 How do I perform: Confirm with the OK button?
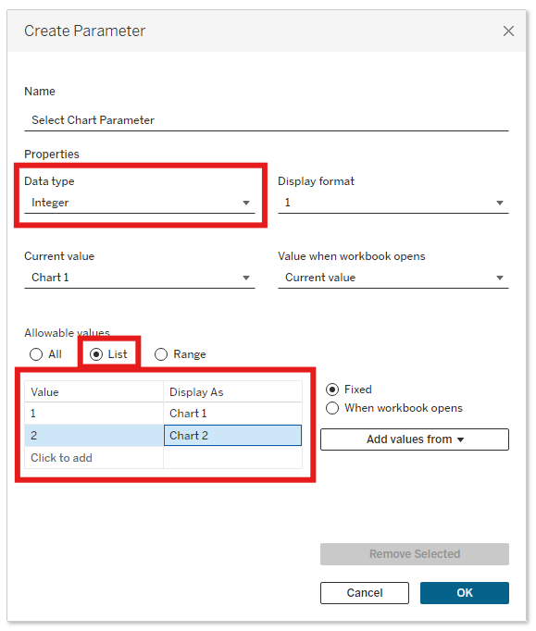[x=465, y=593]
